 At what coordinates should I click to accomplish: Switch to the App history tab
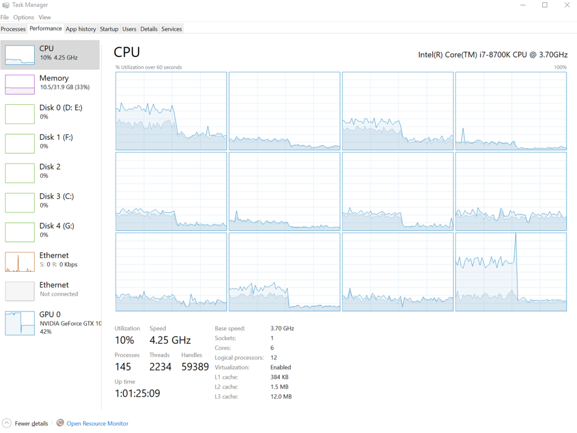(x=81, y=29)
